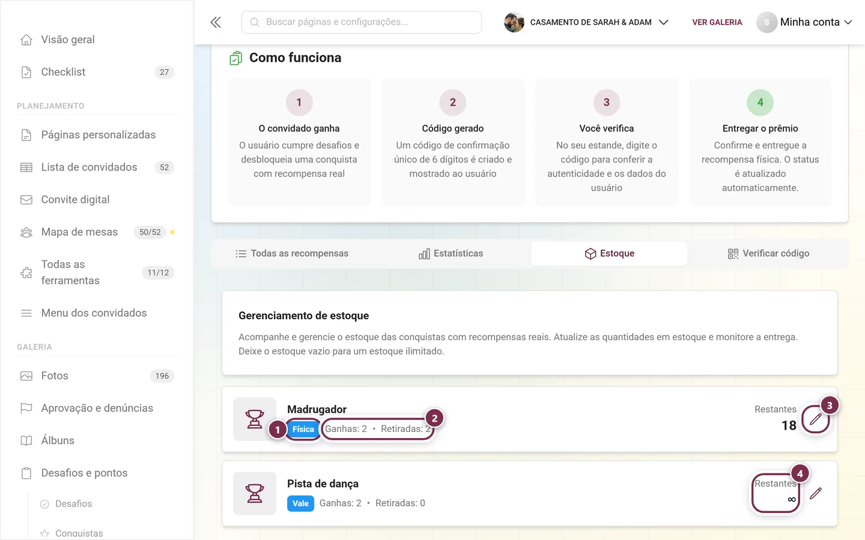Viewport: 865px width, 540px height.
Task: Open the Estatísticas tab
Action: tap(451, 254)
